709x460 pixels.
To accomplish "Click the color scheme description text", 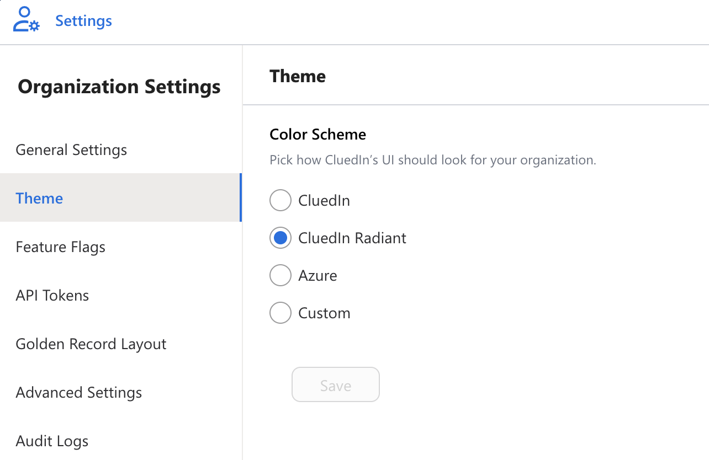I will (x=432, y=161).
